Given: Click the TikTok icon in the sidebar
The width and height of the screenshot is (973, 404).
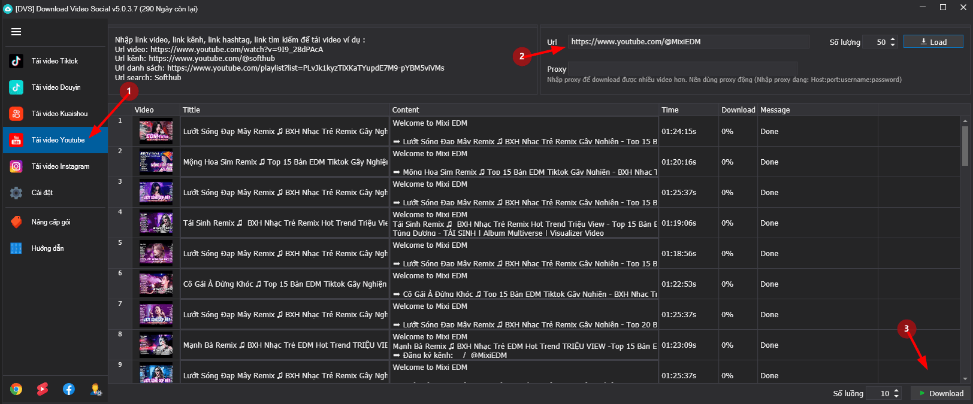Looking at the screenshot, I should coord(16,61).
